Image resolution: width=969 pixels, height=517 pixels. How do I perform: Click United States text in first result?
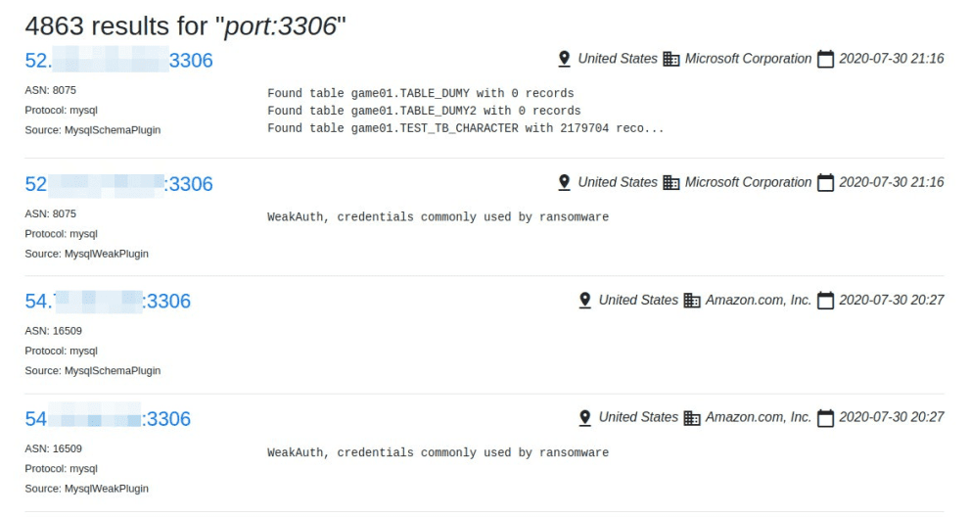(x=618, y=59)
